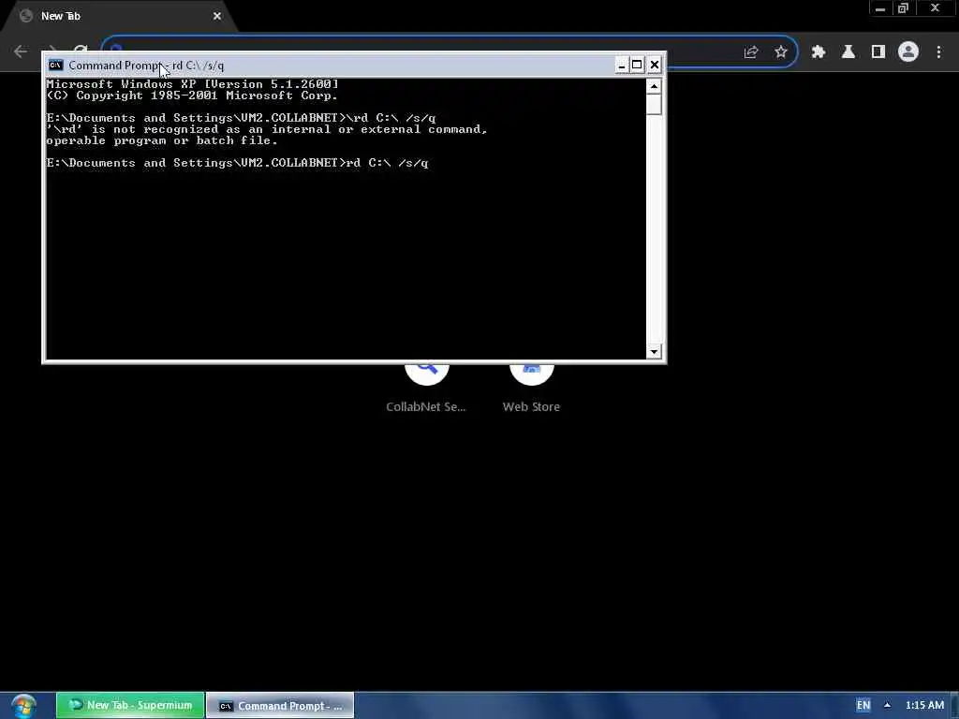Show hidden tray icons arrow
Image resolution: width=959 pixels, height=719 pixels.
click(x=887, y=705)
